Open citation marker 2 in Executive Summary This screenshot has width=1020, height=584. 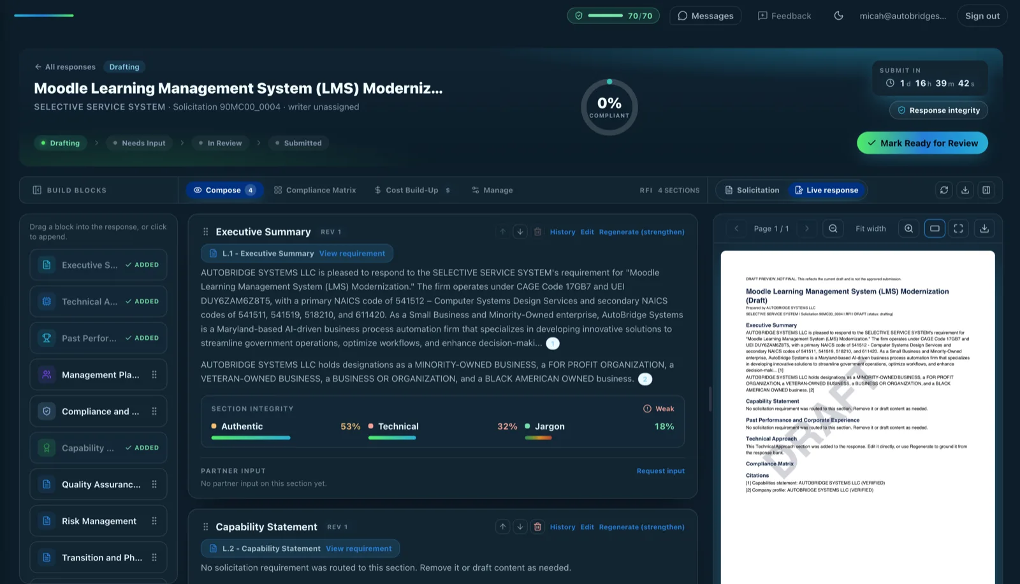[645, 379]
